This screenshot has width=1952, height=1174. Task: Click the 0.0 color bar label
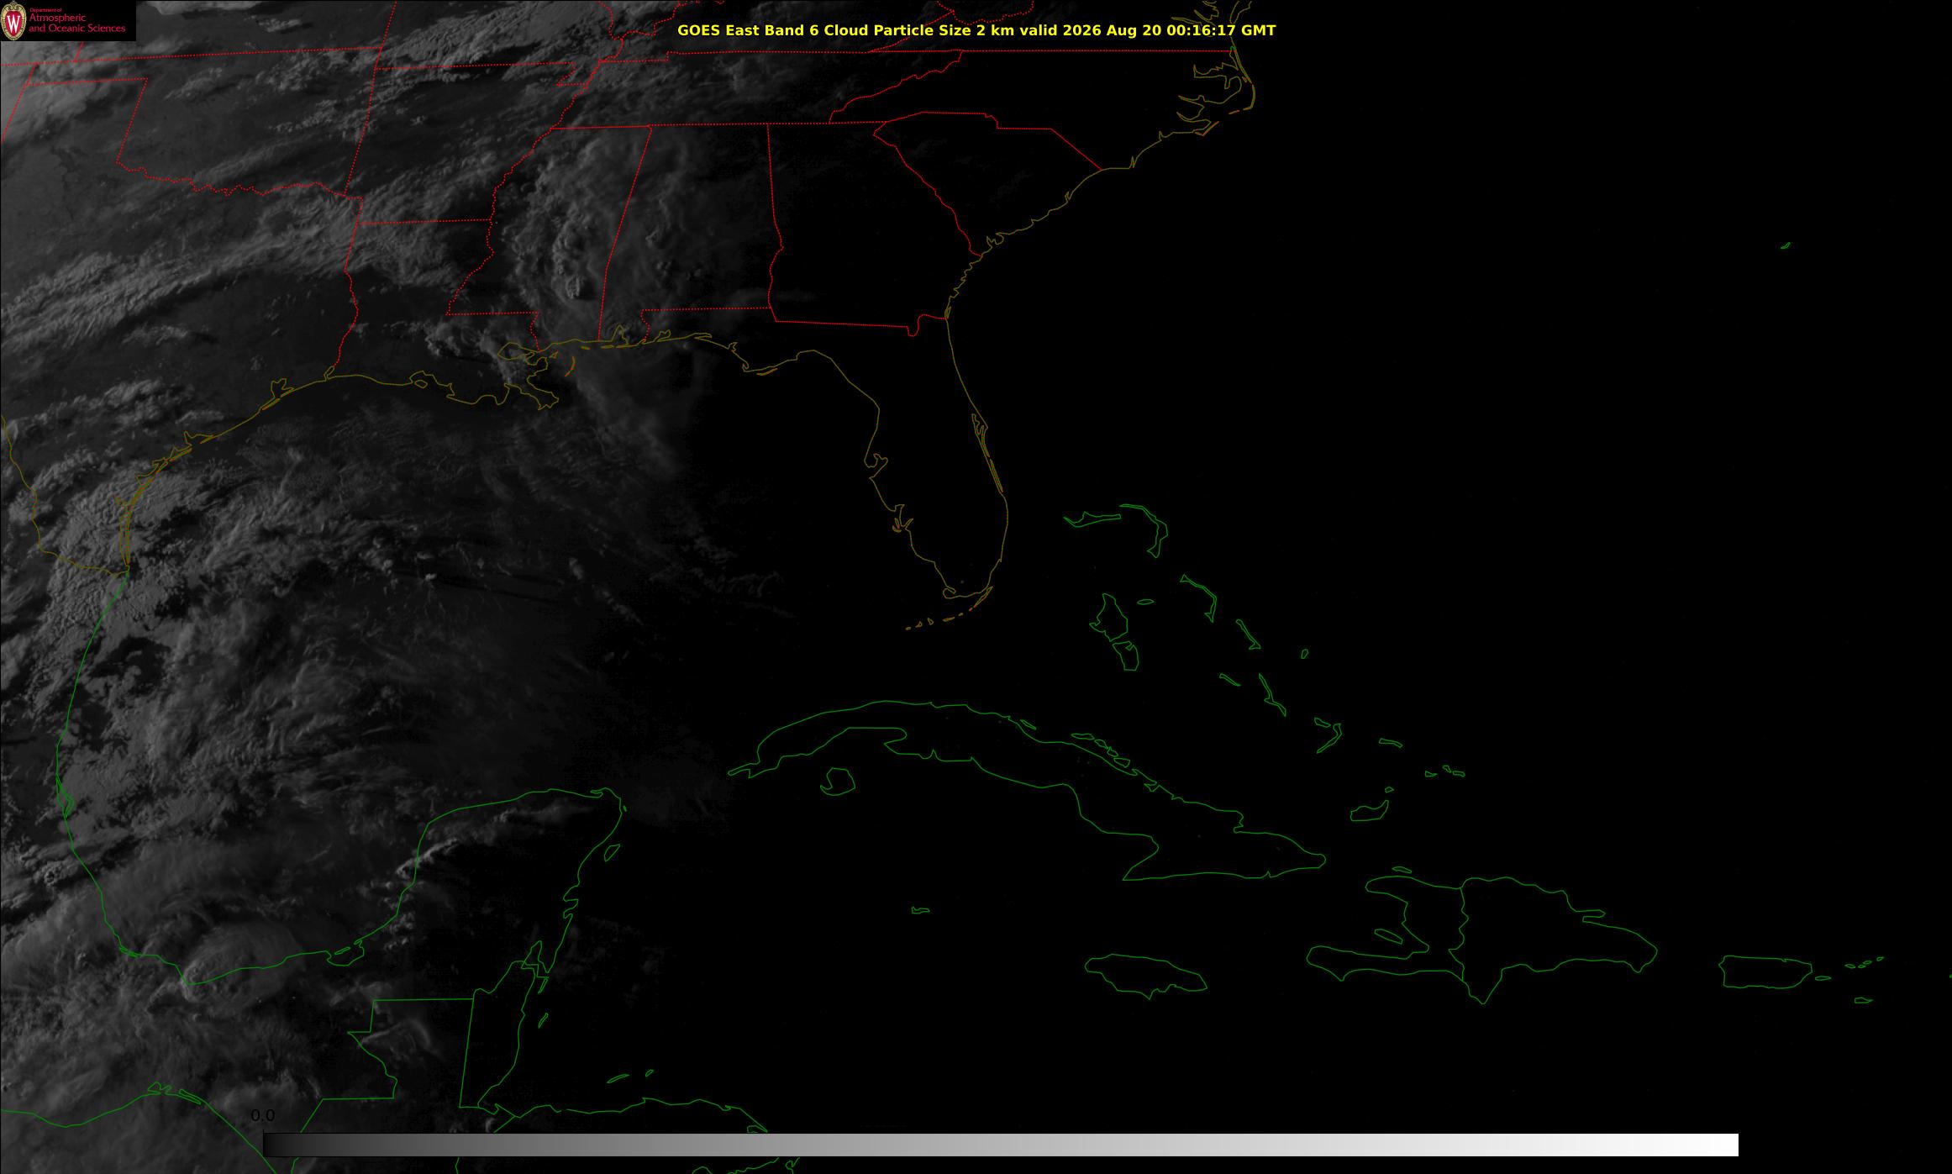(x=263, y=1116)
